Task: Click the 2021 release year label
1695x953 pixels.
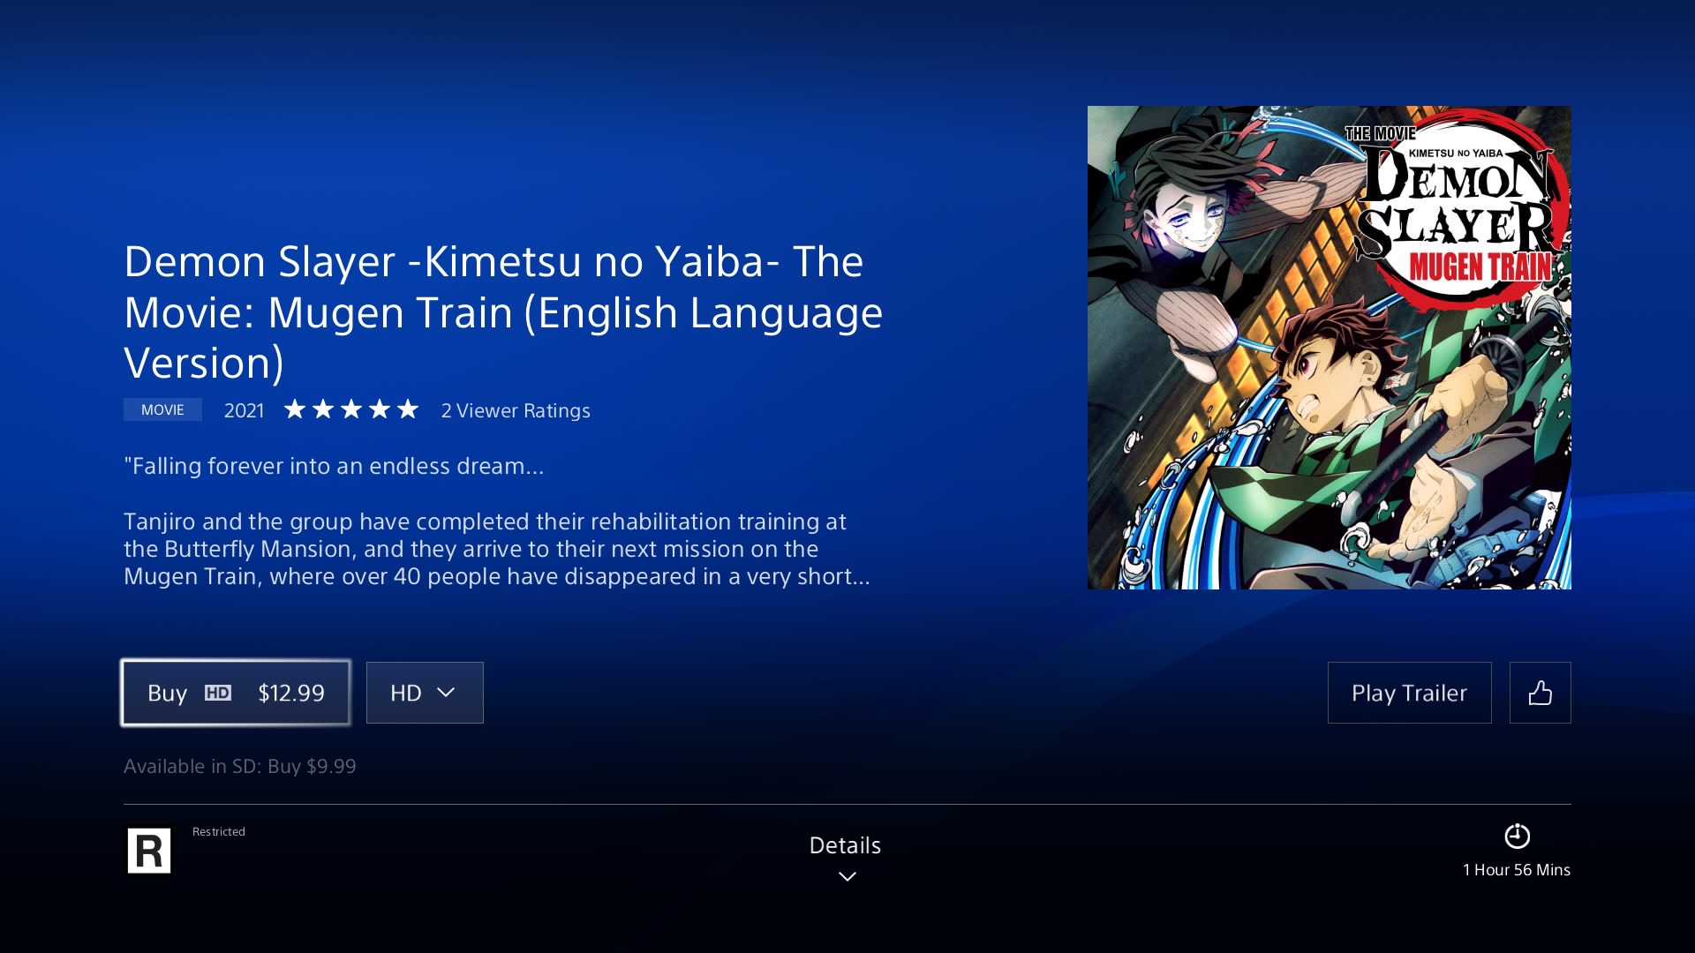Action: [244, 409]
